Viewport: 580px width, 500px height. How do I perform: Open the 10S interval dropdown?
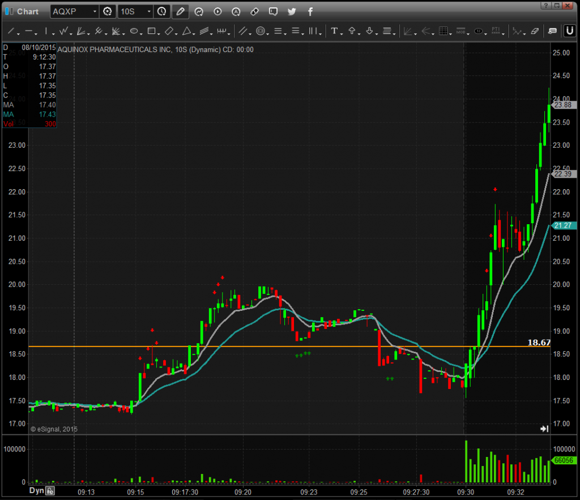149,12
